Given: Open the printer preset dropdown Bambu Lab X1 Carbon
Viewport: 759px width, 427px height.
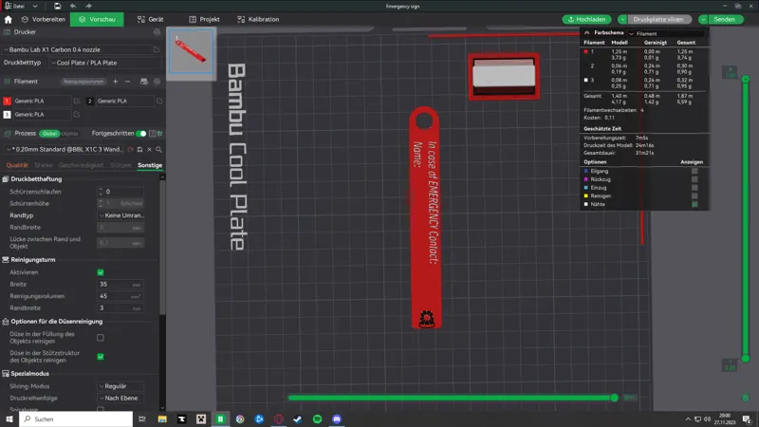Looking at the screenshot, I should tap(78, 49).
